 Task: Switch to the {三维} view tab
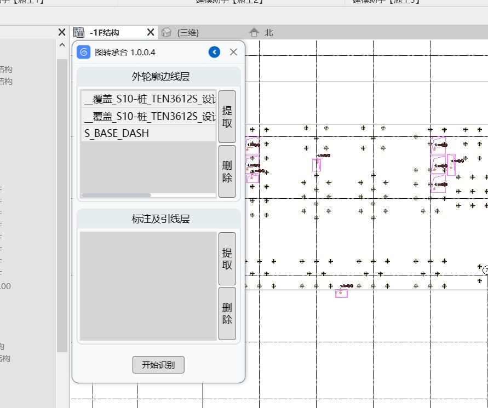[187, 32]
